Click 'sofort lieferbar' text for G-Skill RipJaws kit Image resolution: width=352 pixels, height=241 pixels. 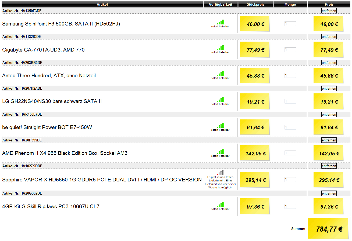tap(220, 209)
